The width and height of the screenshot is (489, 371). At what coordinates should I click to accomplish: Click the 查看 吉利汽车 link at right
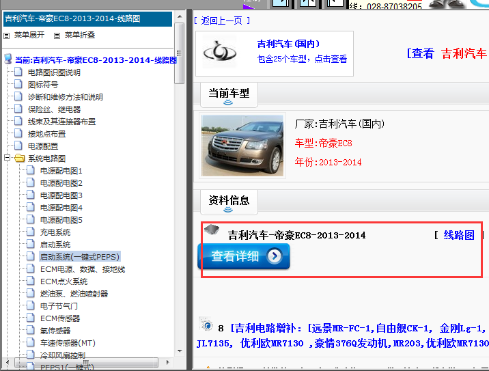[x=447, y=53]
